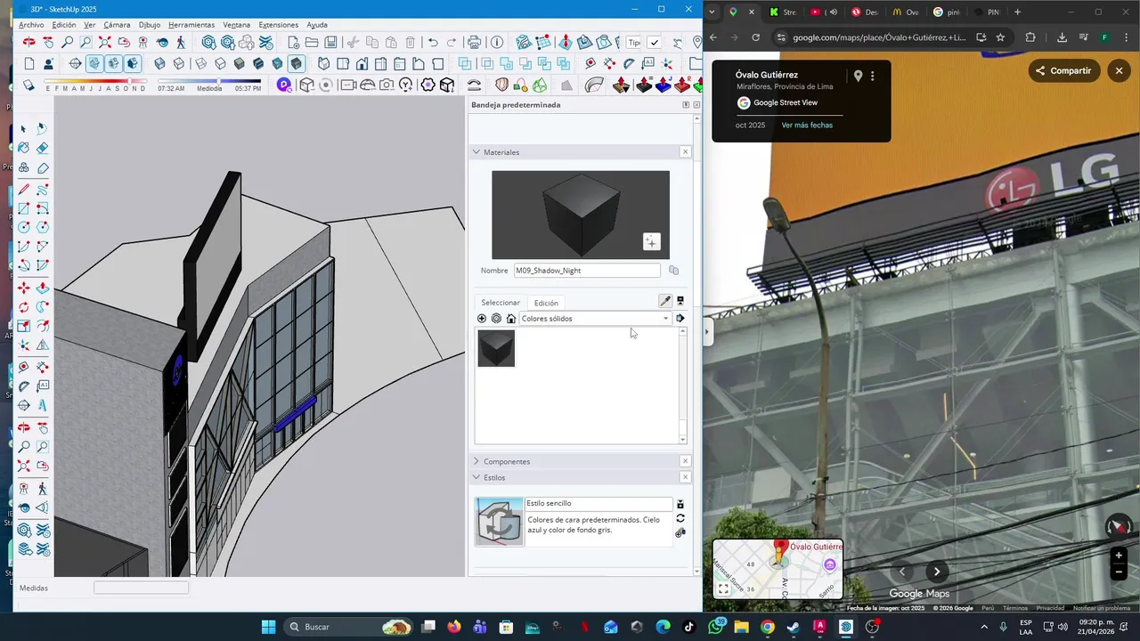The width and height of the screenshot is (1140, 641).
Task: Collapse the Materiales panel
Action: [476, 152]
